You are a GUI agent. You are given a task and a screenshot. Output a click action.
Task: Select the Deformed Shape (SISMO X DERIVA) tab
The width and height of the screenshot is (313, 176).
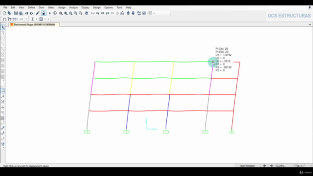pyautogui.click(x=34, y=24)
